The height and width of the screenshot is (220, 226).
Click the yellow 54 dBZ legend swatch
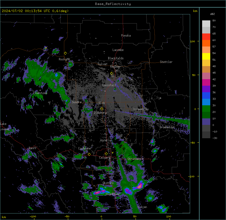[x=206, y=56]
